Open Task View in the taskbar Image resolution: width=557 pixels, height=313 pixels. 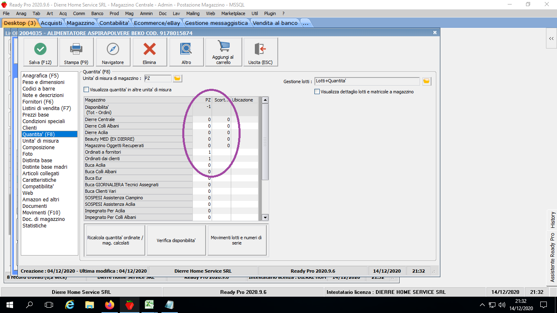point(49,304)
